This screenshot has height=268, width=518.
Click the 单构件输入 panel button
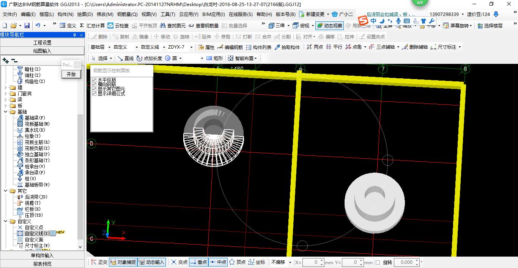[42, 255]
